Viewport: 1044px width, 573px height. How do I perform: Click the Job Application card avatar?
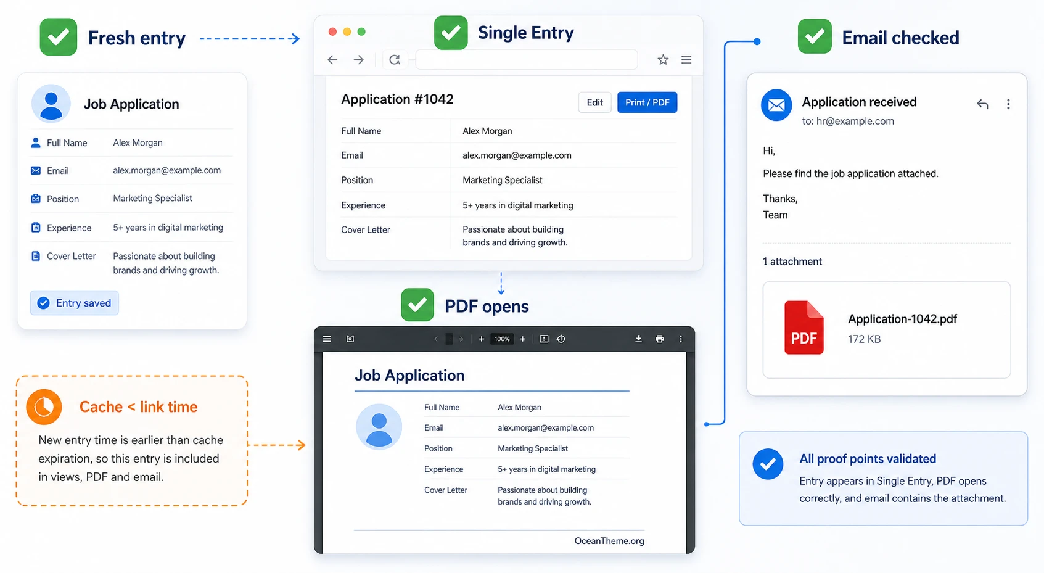coord(51,104)
